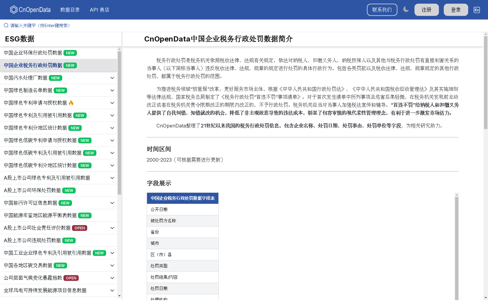Click 登录 button
Image resolution: width=488 pixels, height=305 pixels.
coord(456,10)
